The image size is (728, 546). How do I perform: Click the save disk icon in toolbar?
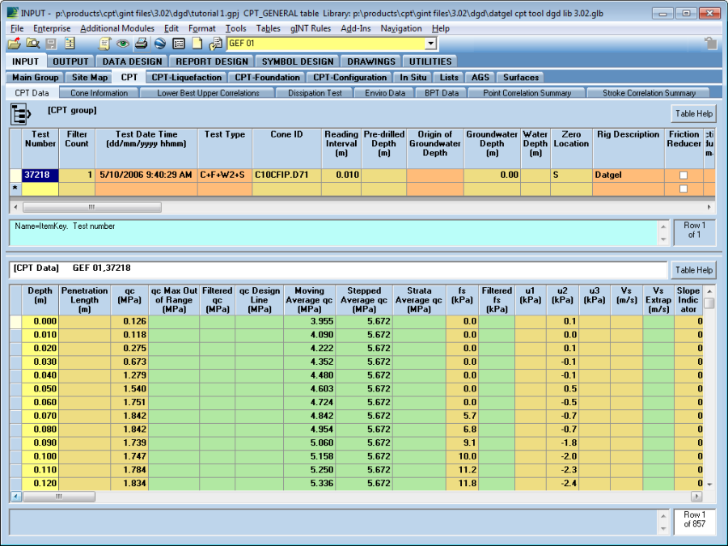[51, 44]
